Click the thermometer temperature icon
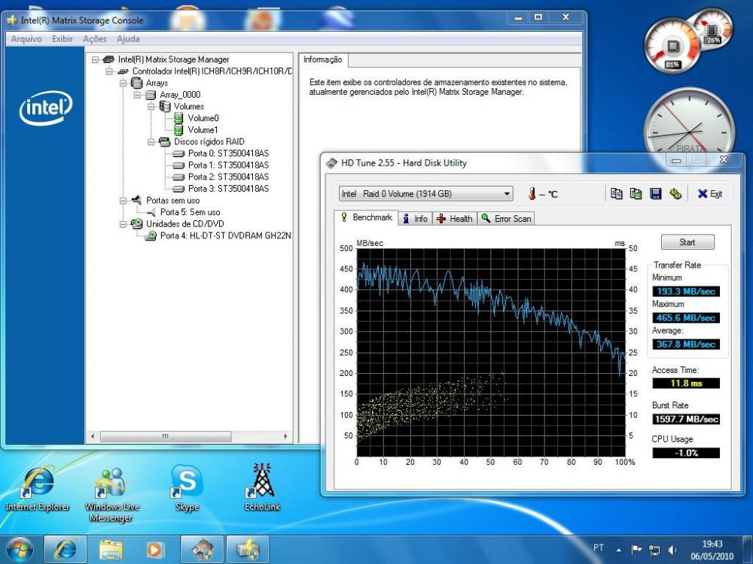753x564 pixels. click(532, 194)
